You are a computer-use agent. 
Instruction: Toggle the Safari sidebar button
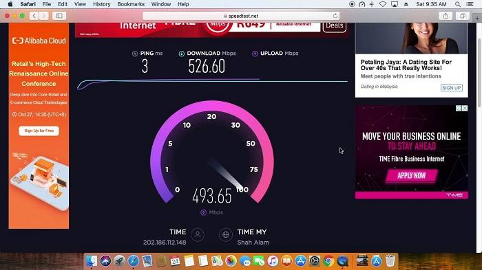59,16
